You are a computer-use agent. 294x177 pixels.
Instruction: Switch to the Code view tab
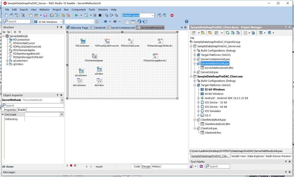pos(137,166)
